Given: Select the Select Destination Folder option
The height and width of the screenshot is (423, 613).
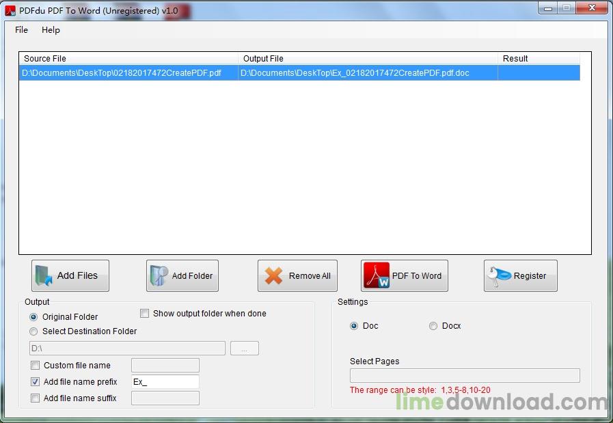Looking at the screenshot, I should click(33, 331).
